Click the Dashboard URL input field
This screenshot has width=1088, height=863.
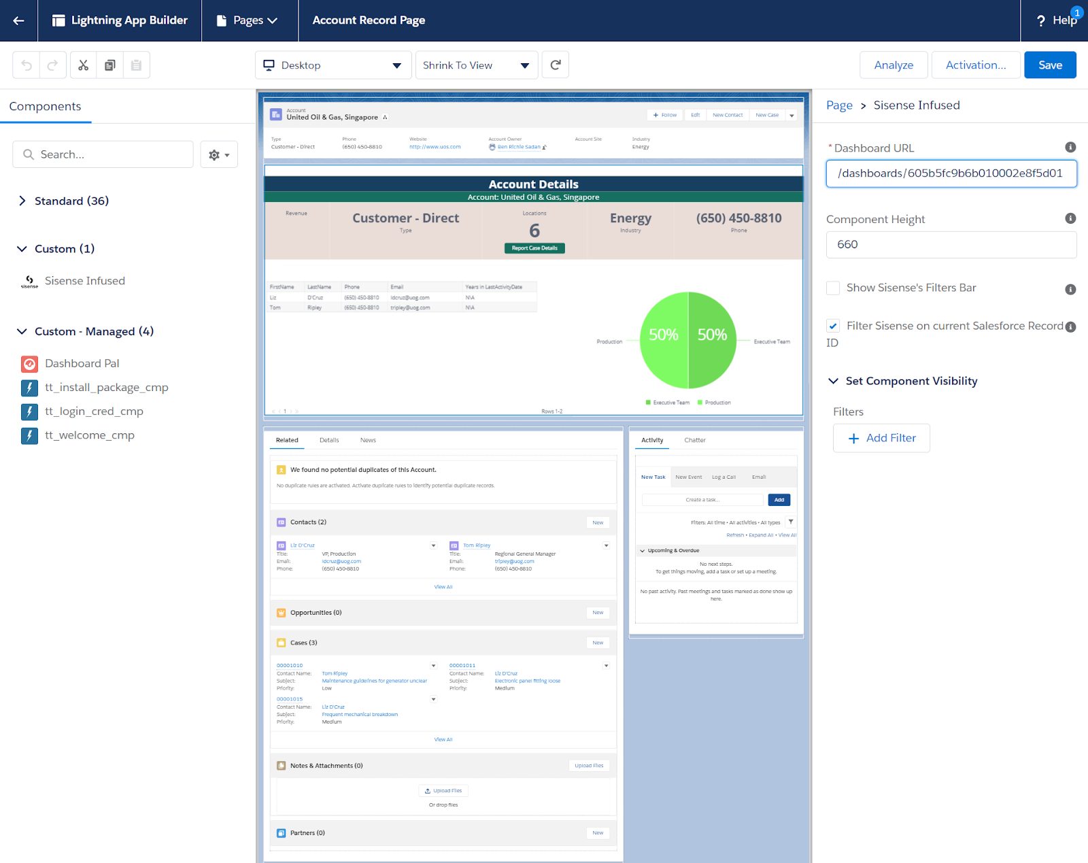[x=951, y=173]
